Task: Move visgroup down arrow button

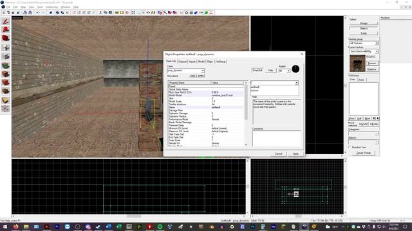Action: point(378,119)
